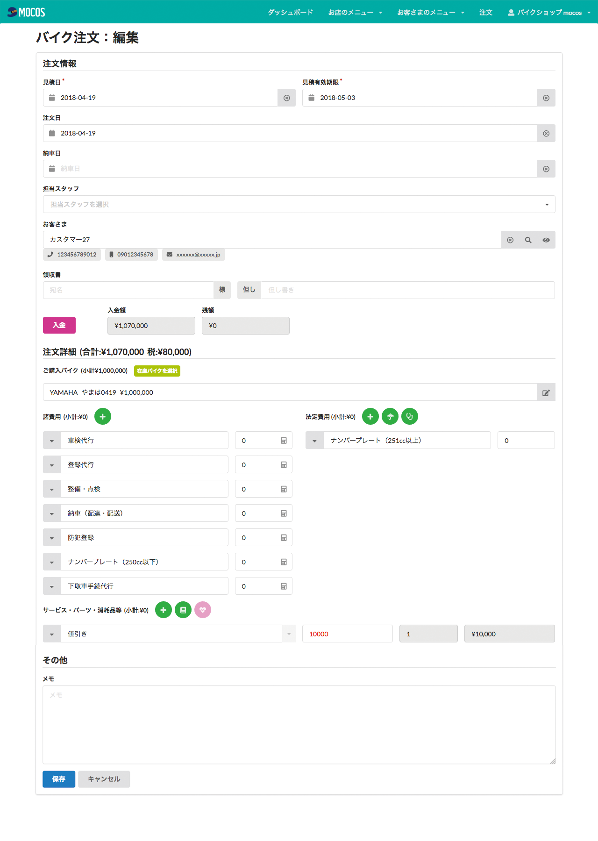Add new 諸費用 item with plus
This screenshot has height=841, width=598.
(103, 416)
